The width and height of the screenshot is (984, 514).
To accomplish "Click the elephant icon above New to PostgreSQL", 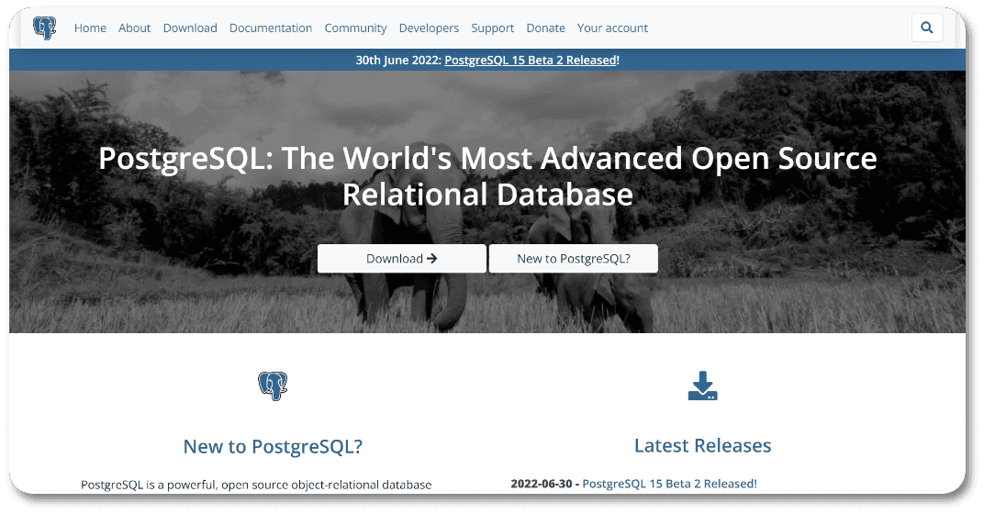I will pyautogui.click(x=273, y=386).
